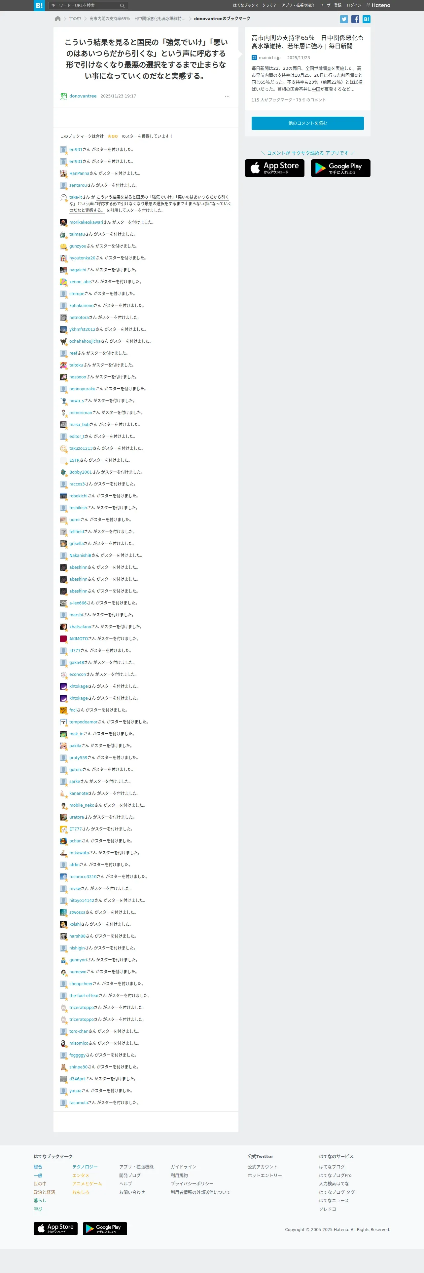Click the search magnifier icon
The height and width of the screenshot is (1273, 424).
(x=123, y=5)
